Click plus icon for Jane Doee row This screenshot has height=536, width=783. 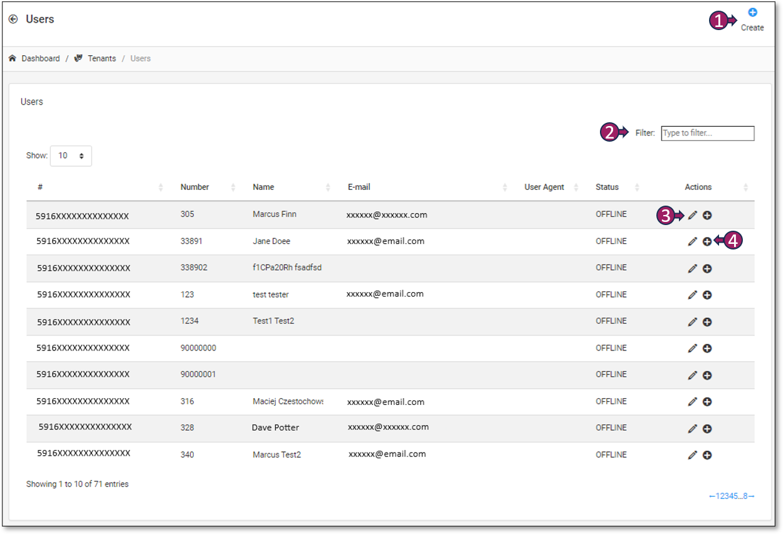[x=707, y=241]
